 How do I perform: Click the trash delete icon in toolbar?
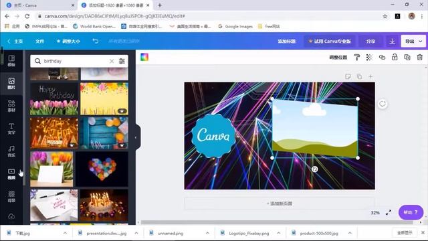click(x=420, y=57)
